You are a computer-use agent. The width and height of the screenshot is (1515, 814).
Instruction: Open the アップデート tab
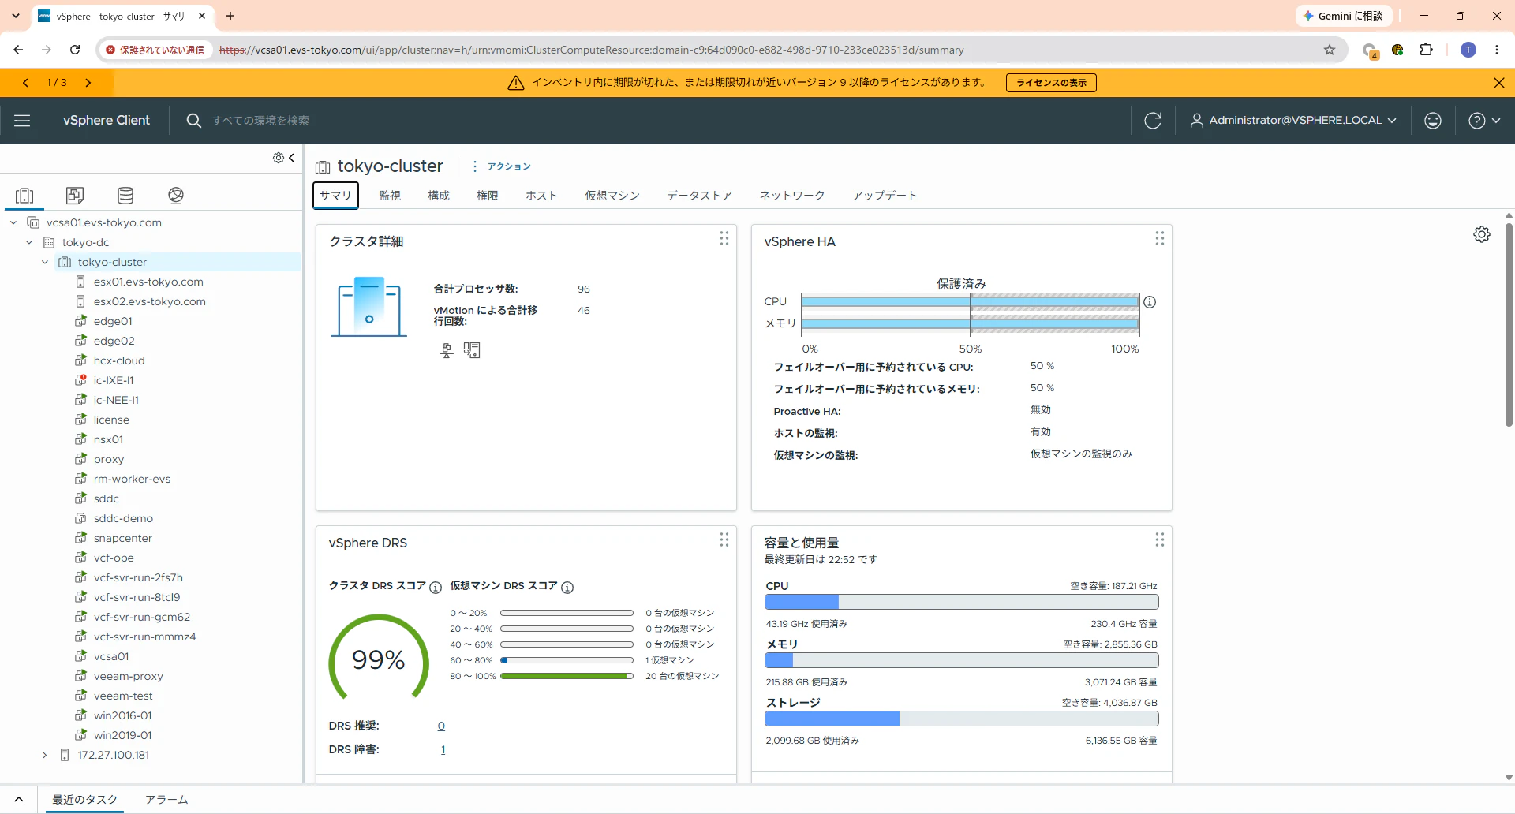pos(885,196)
